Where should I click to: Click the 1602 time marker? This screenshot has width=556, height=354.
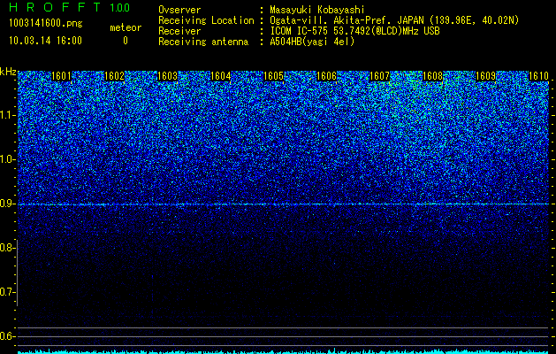pos(114,76)
